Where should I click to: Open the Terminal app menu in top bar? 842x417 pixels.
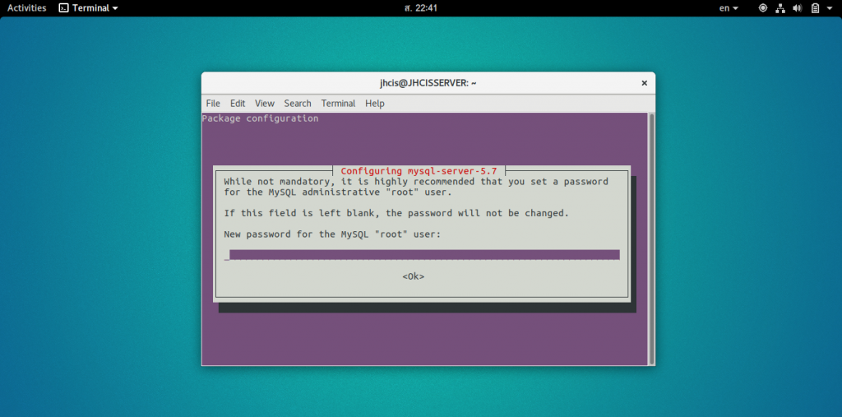89,8
